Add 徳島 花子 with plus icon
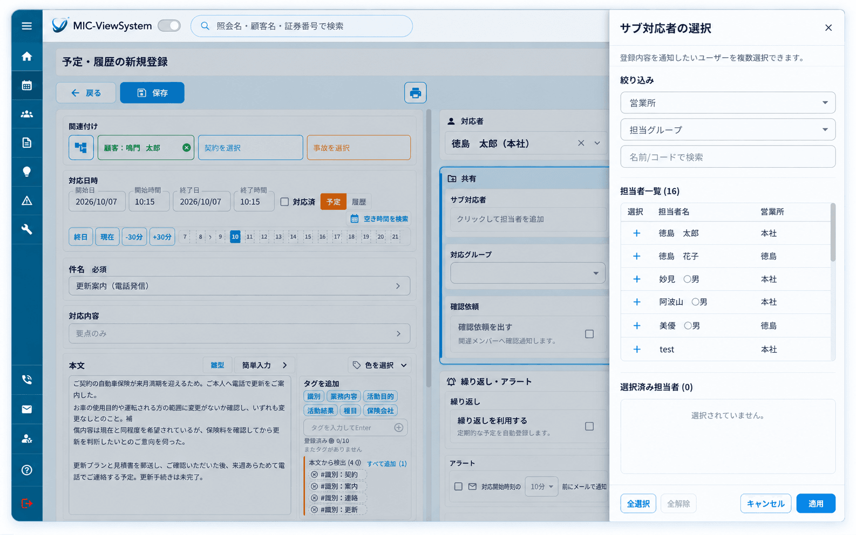Viewport: 856px width, 535px height. pyautogui.click(x=637, y=256)
